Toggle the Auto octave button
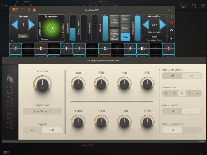This screenshot has height=155, width=207. pos(23,37)
